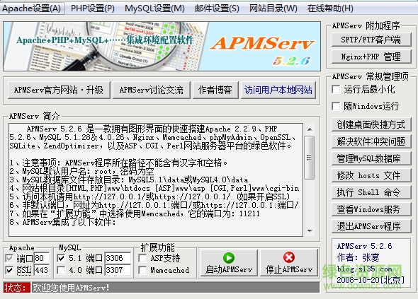
Task: Open the Apache设置(A) menu
Action: point(32,8)
